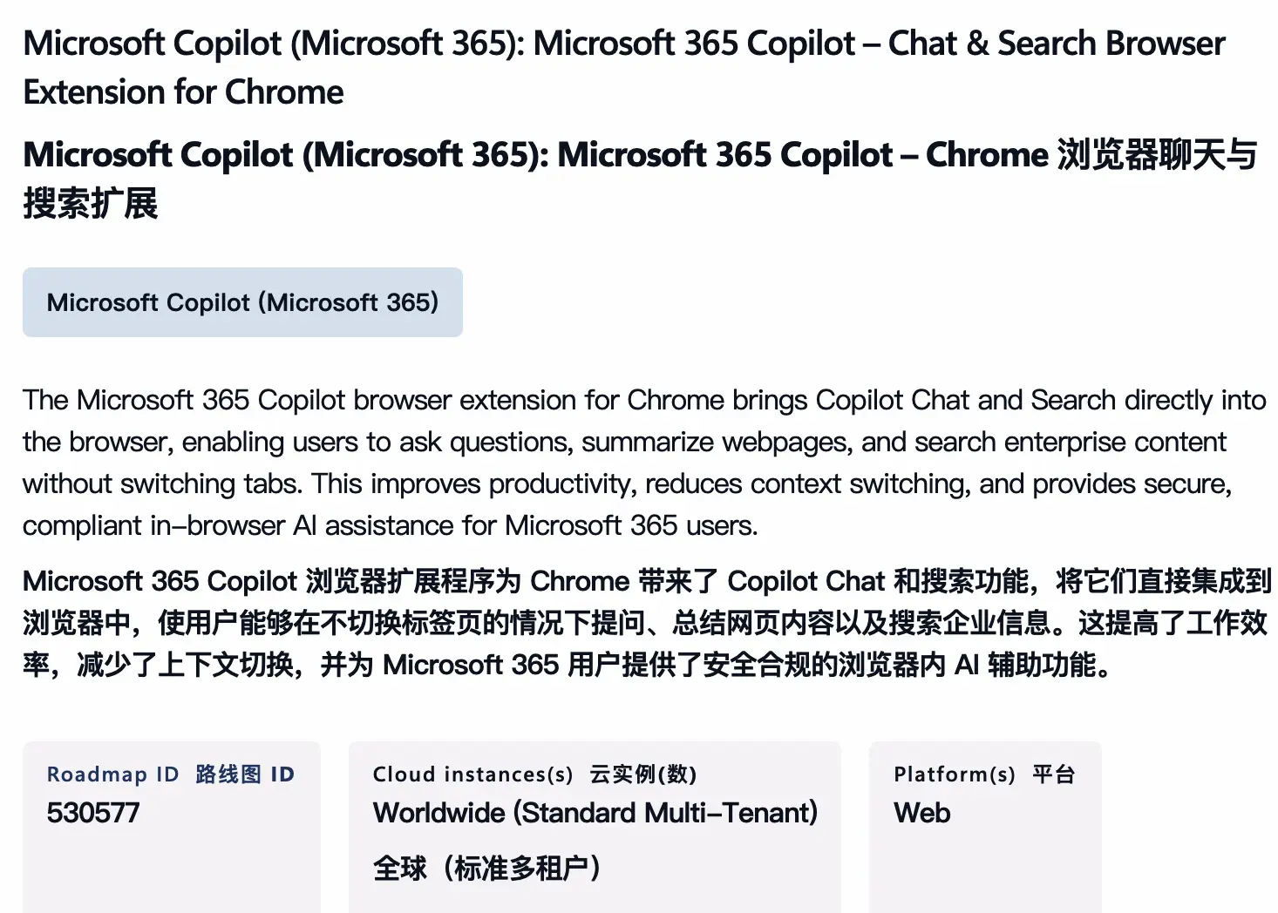Click the line 'compliant in-browser AI assistance'

[390, 525]
